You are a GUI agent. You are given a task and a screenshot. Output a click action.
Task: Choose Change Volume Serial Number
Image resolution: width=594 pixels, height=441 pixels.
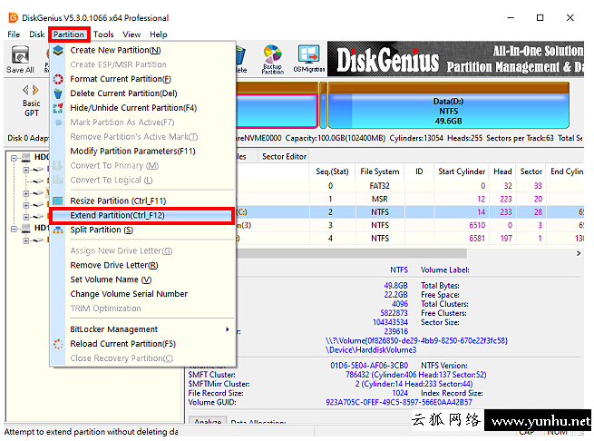[142, 294]
